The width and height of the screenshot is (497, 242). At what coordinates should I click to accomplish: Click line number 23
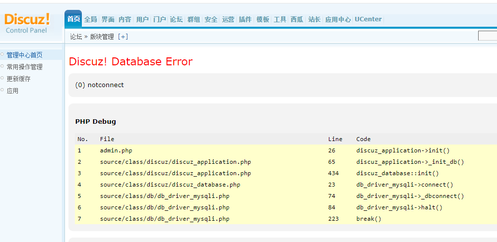point(332,185)
